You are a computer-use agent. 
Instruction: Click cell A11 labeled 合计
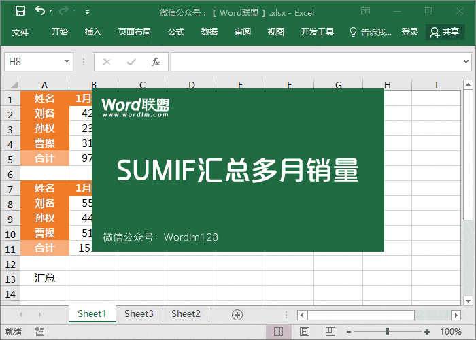click(45, 248)
